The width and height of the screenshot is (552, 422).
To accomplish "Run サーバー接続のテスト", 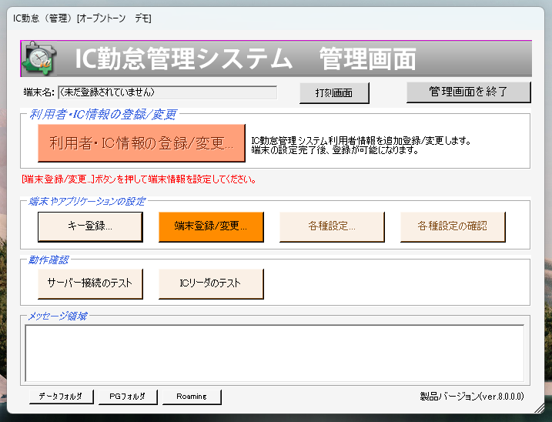I will coord(90,284).
